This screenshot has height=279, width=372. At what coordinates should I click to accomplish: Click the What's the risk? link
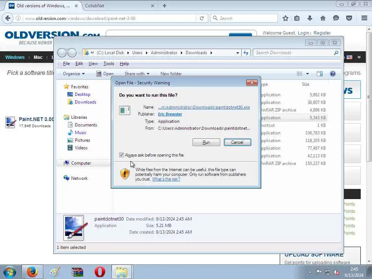click(166, 179)
